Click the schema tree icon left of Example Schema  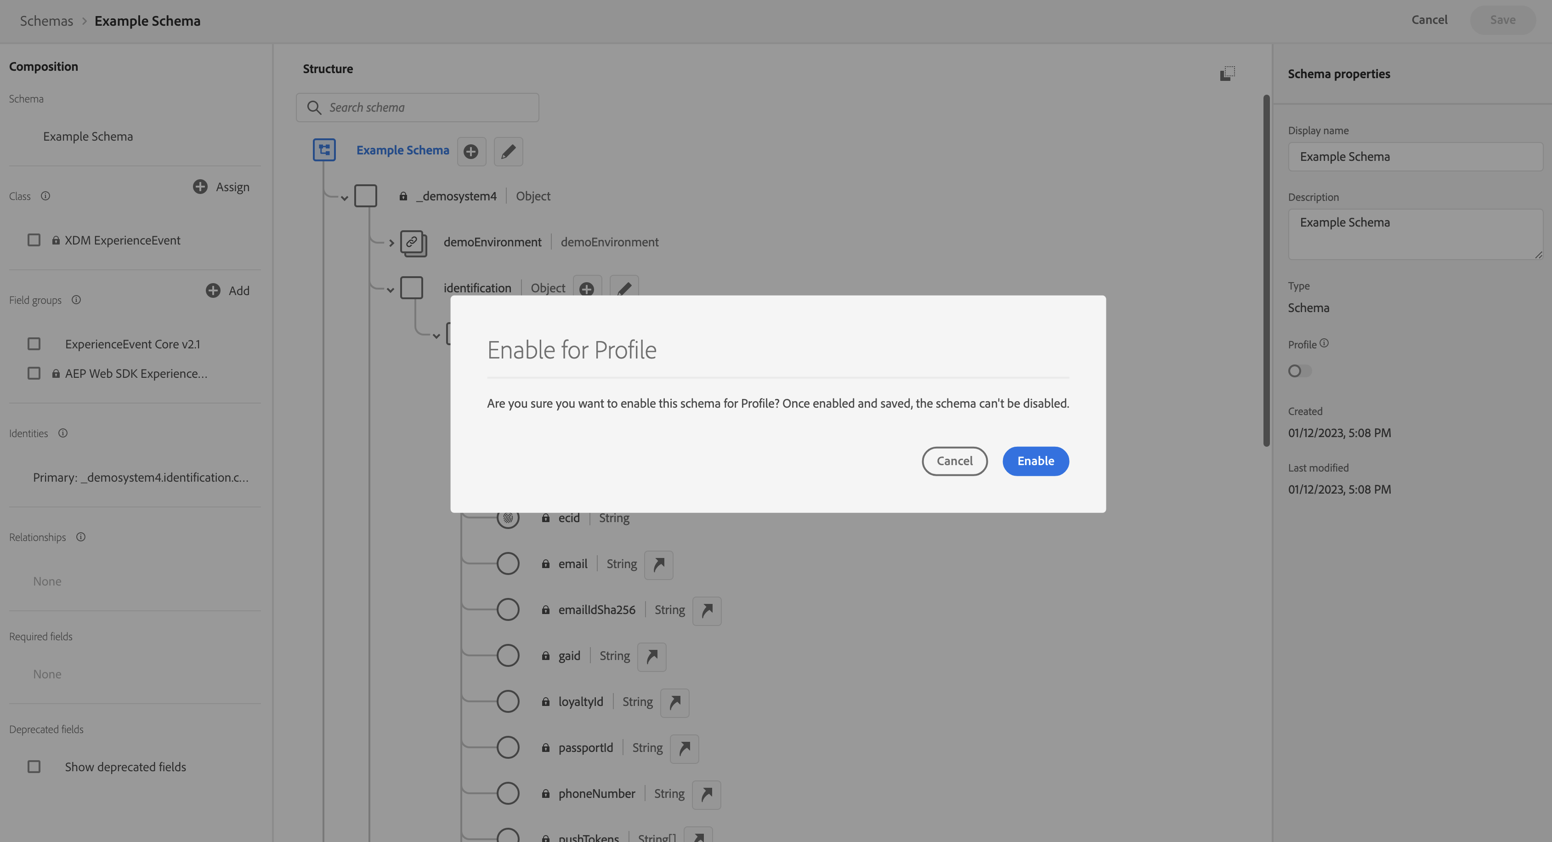click(x=324, y=150)
